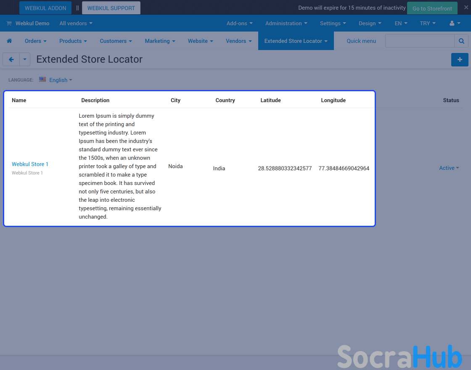The width and height of the screenshot is (471, 370).
Task: Click the Noida city cell
Action: click(175, 166)
